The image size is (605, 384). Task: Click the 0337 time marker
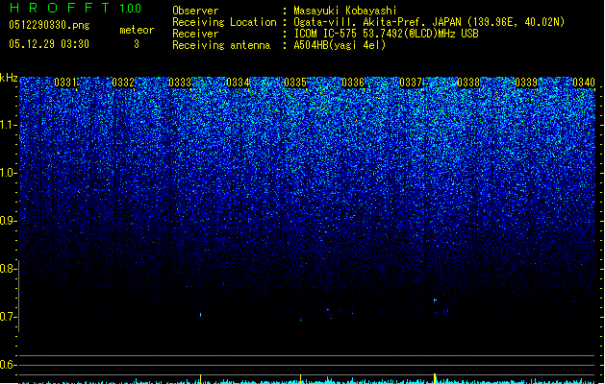click(x=411, y=83)
